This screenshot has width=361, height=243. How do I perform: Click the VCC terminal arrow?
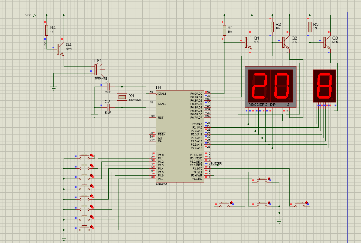click(x=35, y=15)
